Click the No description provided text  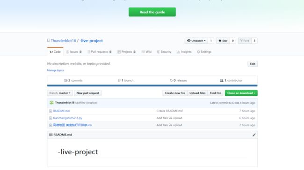pyautogui.click(x=79, y=64)
